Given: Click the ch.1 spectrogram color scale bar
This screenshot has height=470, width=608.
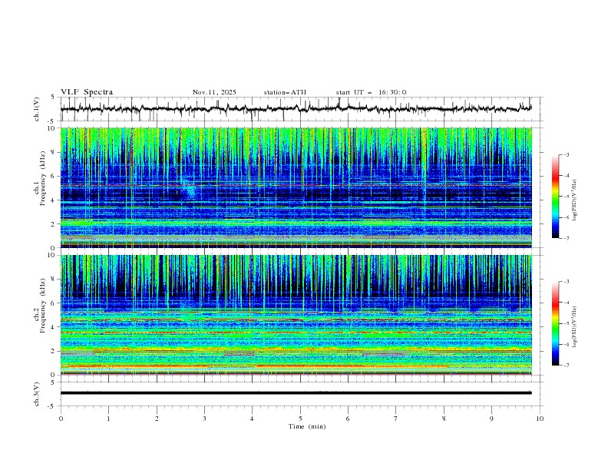Looking at the screenshot, I should pyautogui.click(x=555, y=197).
